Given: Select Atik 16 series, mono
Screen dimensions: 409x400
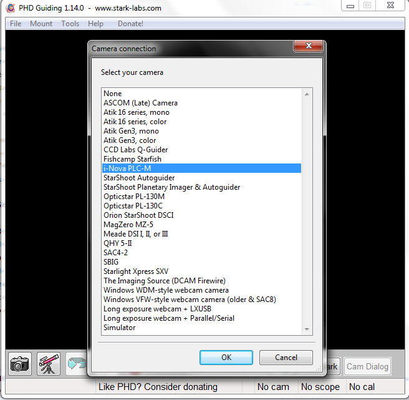Looking at the screenshot, I should pyautogui.click(x=201, y=112).
